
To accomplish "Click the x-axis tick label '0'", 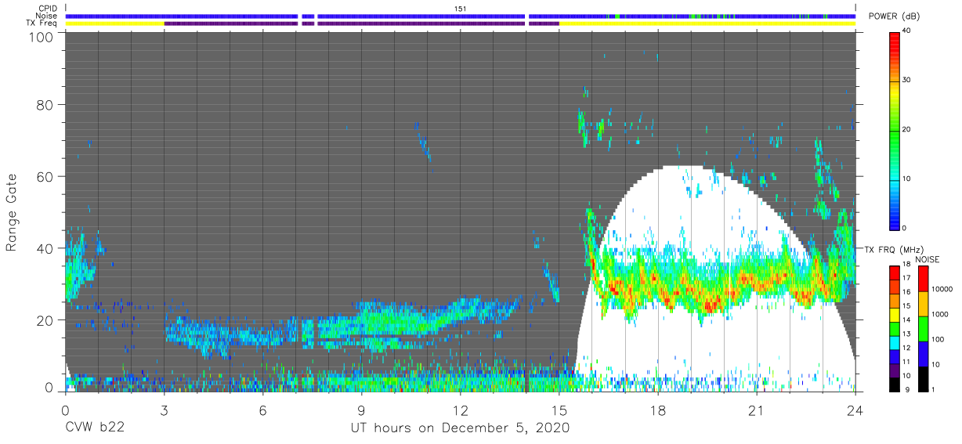I will (x=65, y=411).
